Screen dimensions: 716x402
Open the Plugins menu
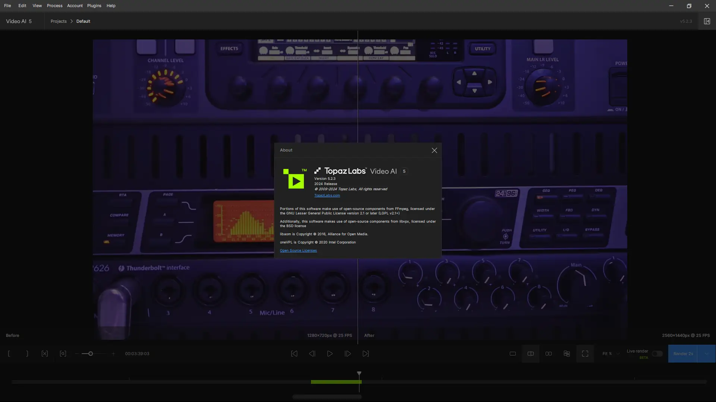94,6
